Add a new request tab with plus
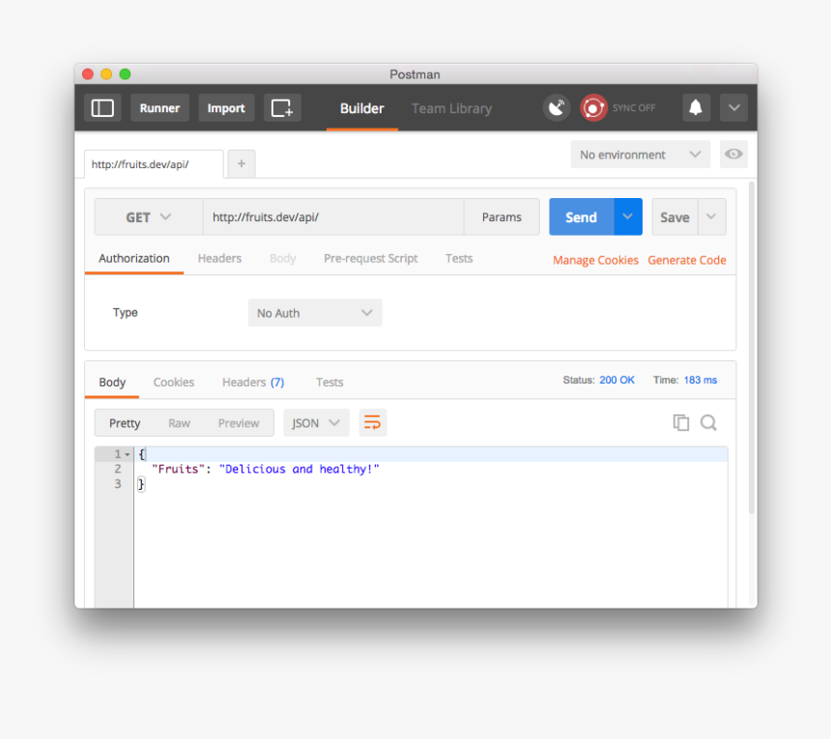The width and height of the screenshot is (831, 739). (x=242, y=163)
